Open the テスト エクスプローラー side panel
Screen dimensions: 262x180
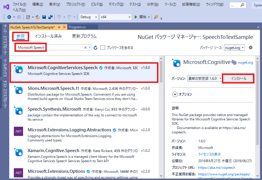5,94
